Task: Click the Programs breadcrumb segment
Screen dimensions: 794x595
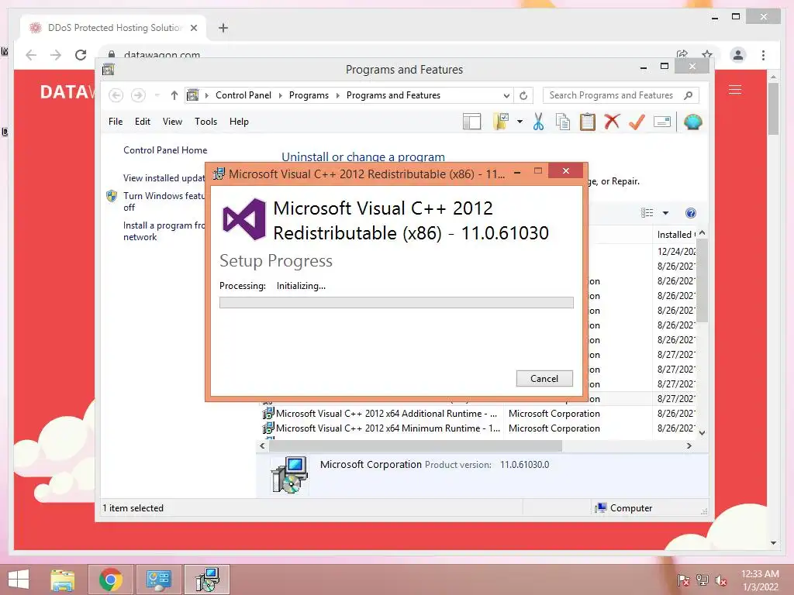Action: (x=309, y=95)
